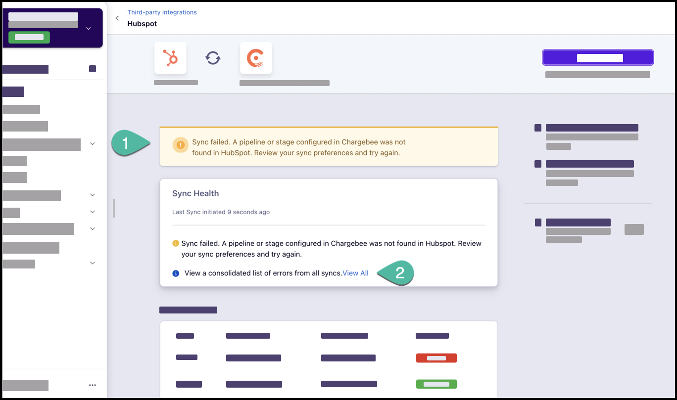Open the Third-party integrations breadcrumb
The width and height of the screenshot is (677, 400).
pyautogui.click(x=162, y=12)
